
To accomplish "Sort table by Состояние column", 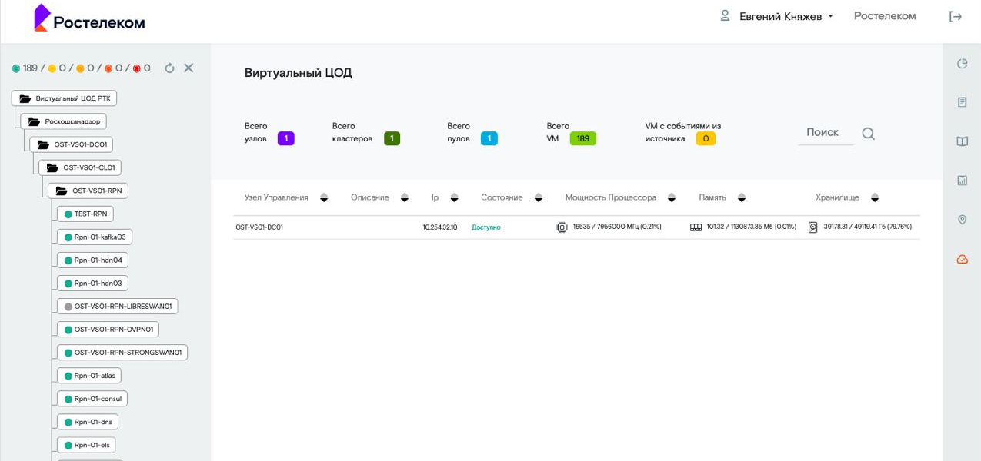I will 538,198.
